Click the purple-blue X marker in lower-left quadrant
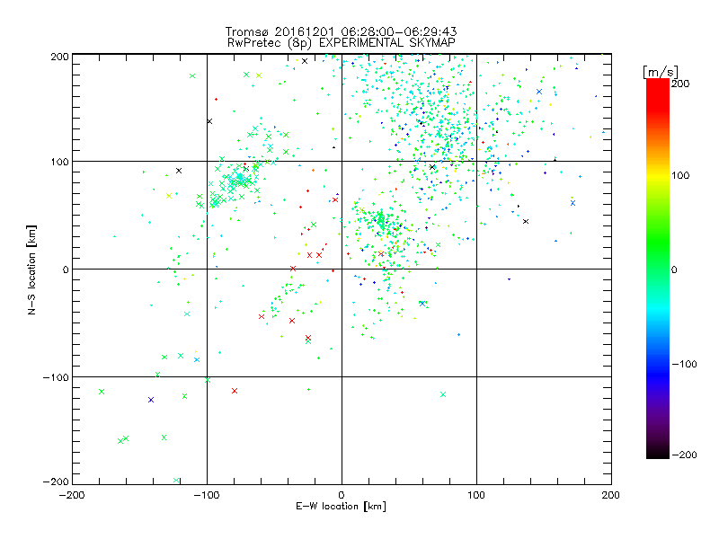Screen dimensions: 719x539 click(x=151, y=400)
